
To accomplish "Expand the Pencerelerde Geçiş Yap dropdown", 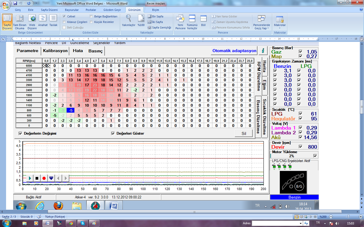I will point(262,22).
